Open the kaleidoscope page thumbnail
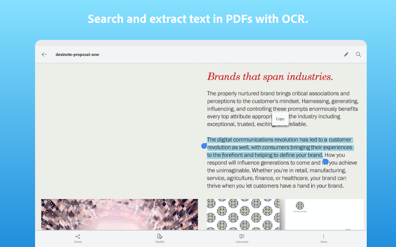This screenshot has height=247, width=396. [119, 214]
